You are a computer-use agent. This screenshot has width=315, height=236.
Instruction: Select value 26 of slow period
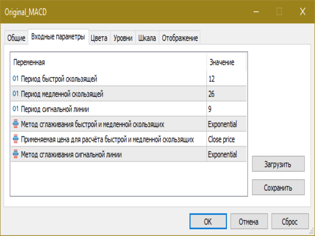(x=226, y=94)
